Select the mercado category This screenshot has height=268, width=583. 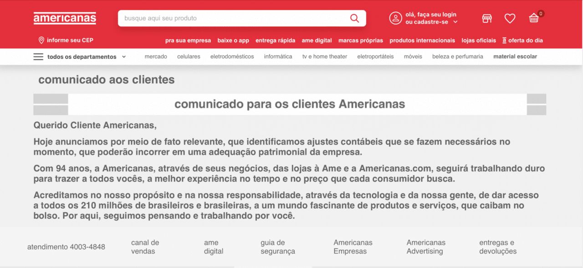click(x=156, y=57)
